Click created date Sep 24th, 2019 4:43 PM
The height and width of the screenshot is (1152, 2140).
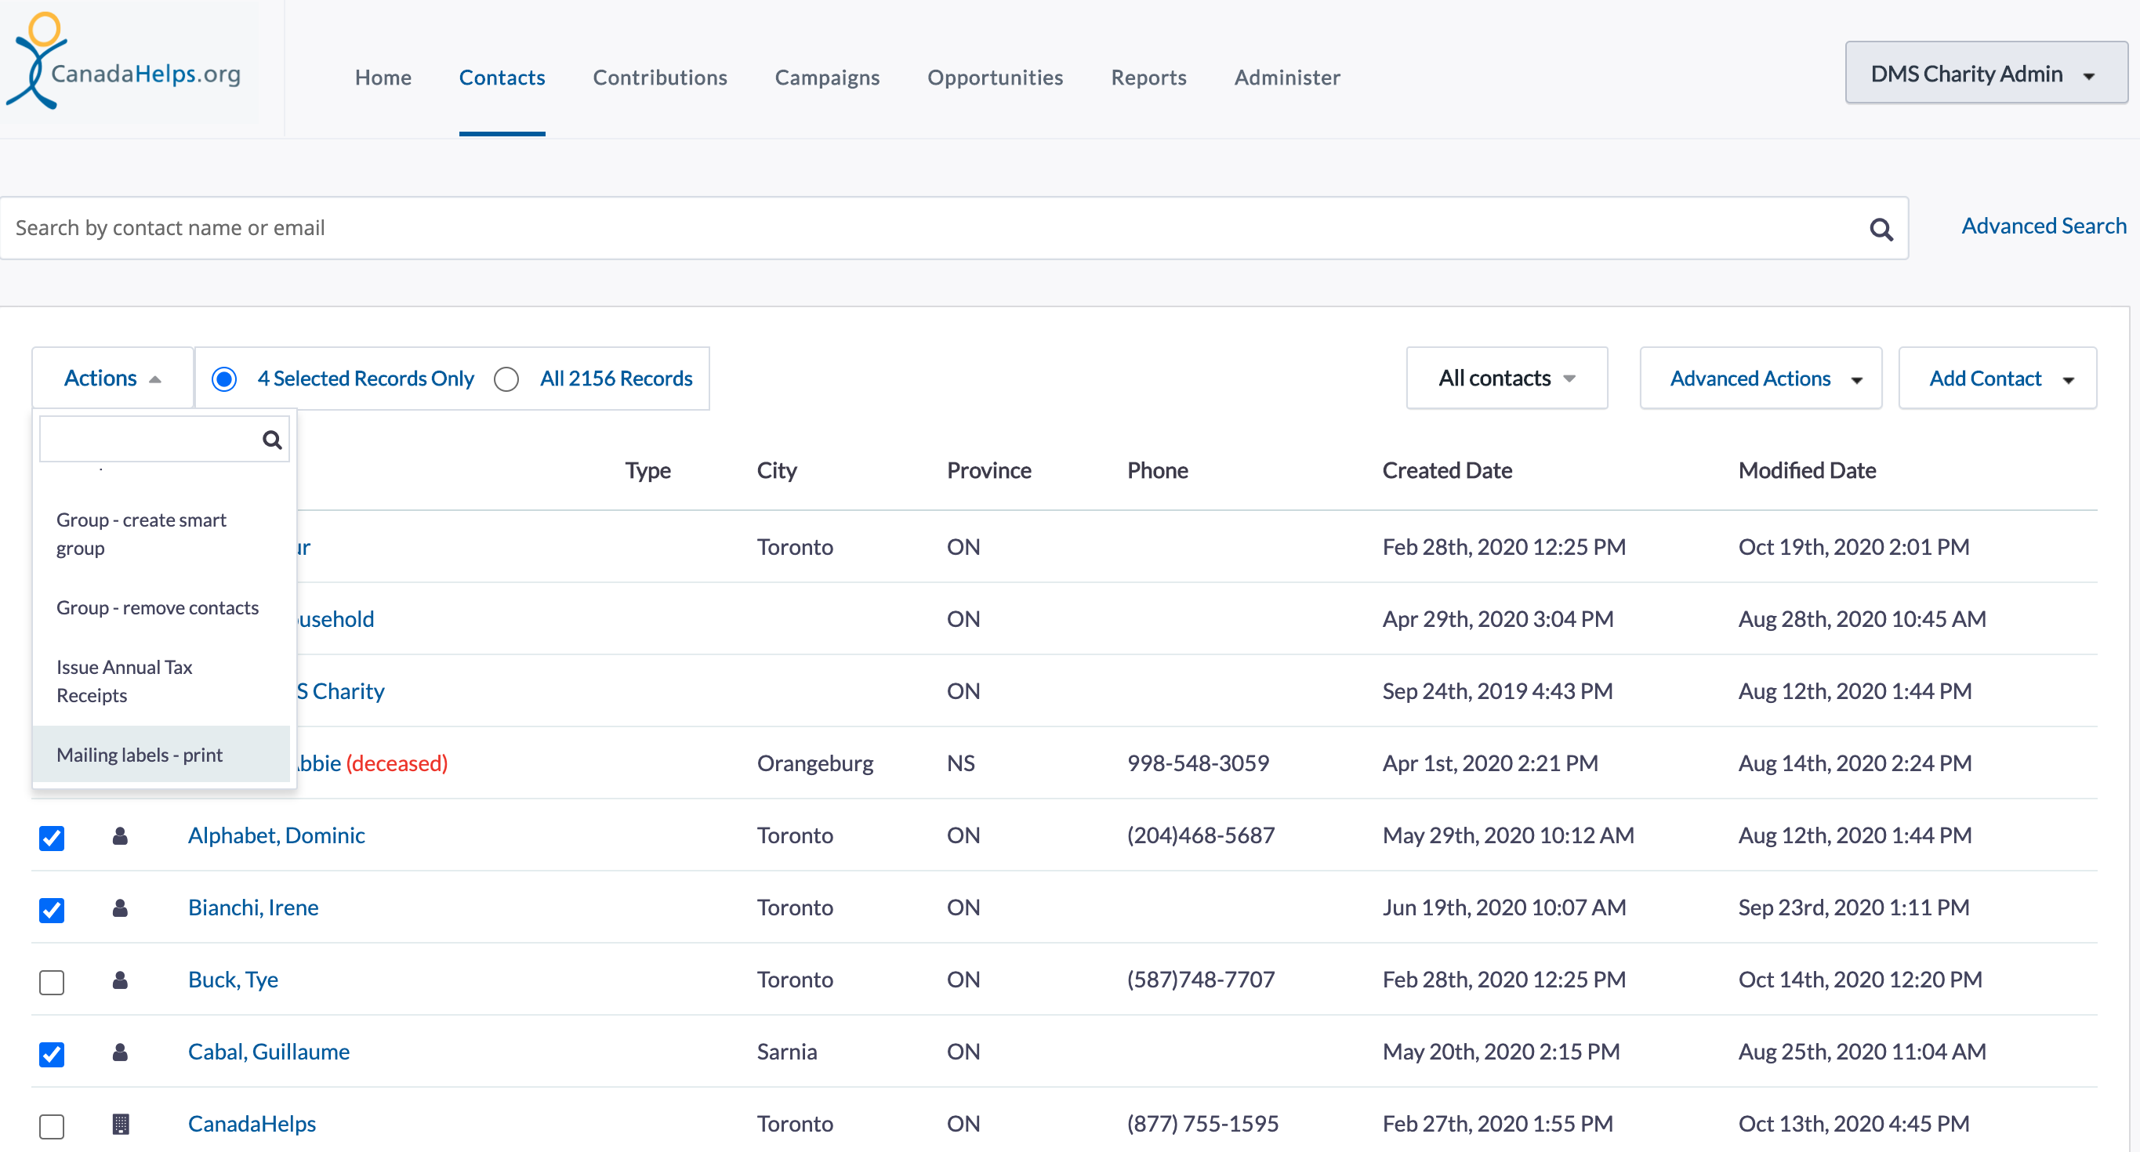tap(1497, 691)
